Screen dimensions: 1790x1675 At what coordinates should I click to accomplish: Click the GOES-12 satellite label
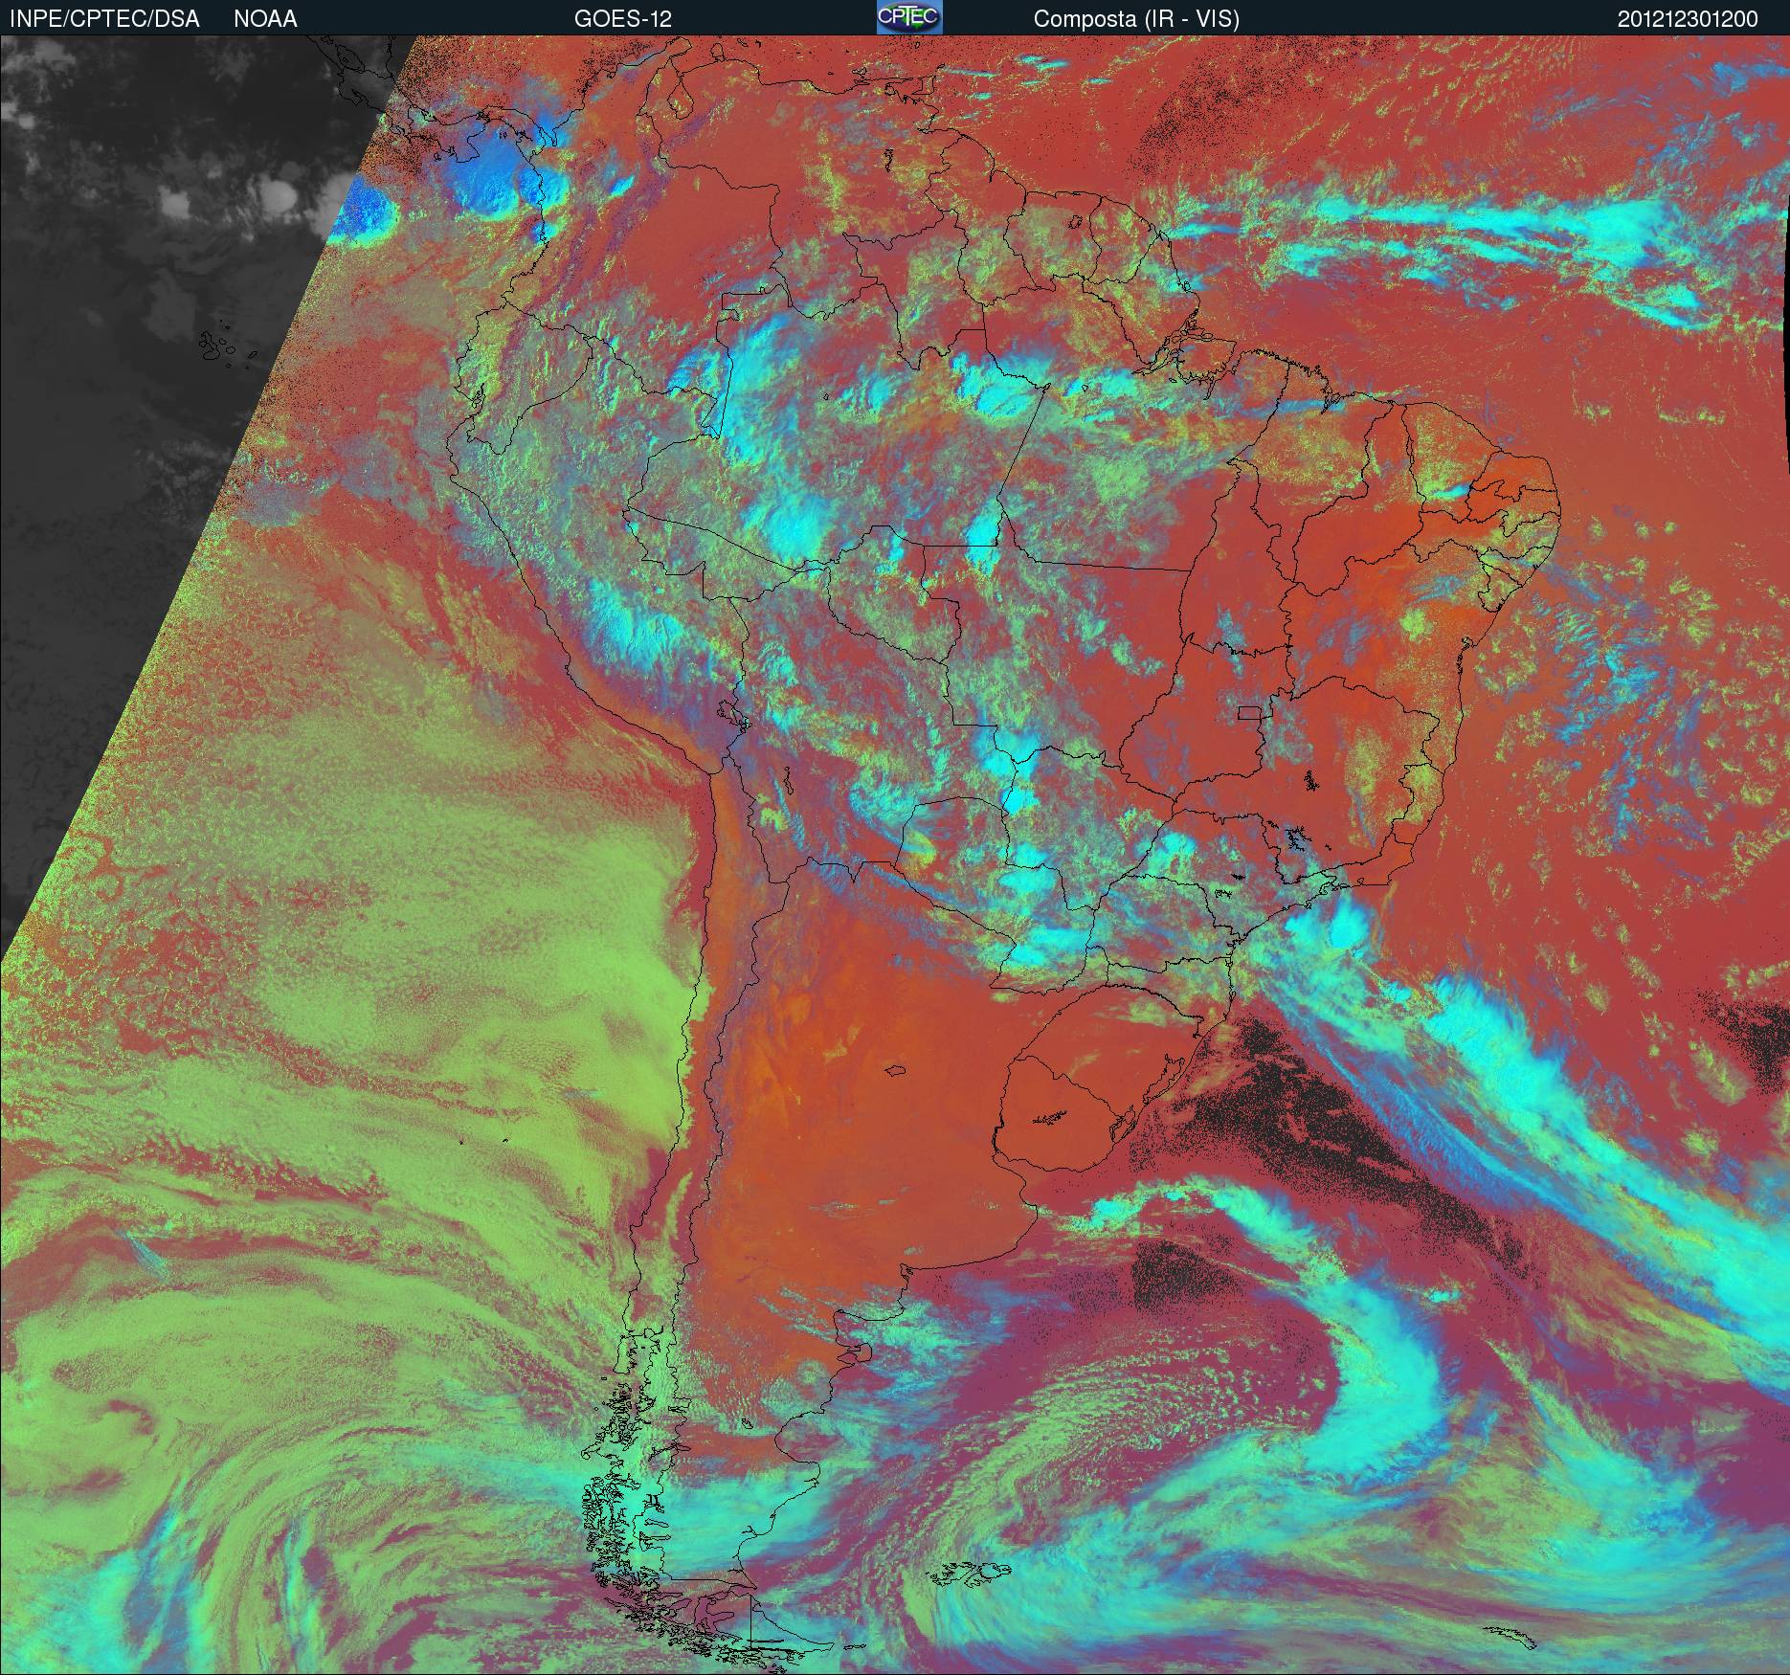[x=623, y=19]
